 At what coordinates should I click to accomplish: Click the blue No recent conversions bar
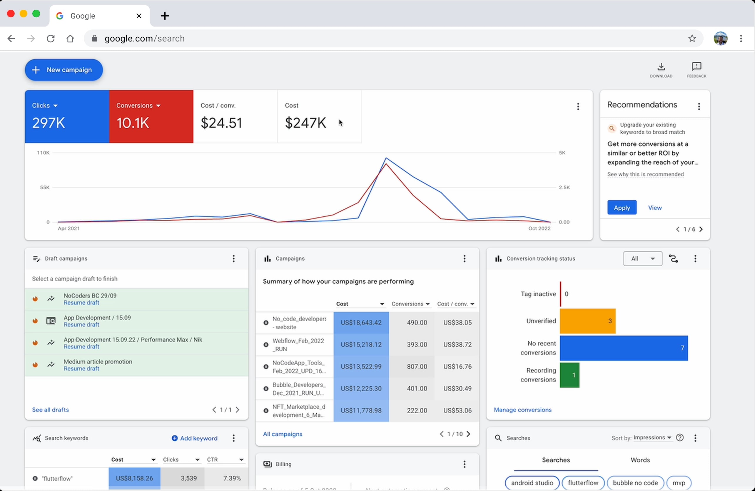coord(624,348)
